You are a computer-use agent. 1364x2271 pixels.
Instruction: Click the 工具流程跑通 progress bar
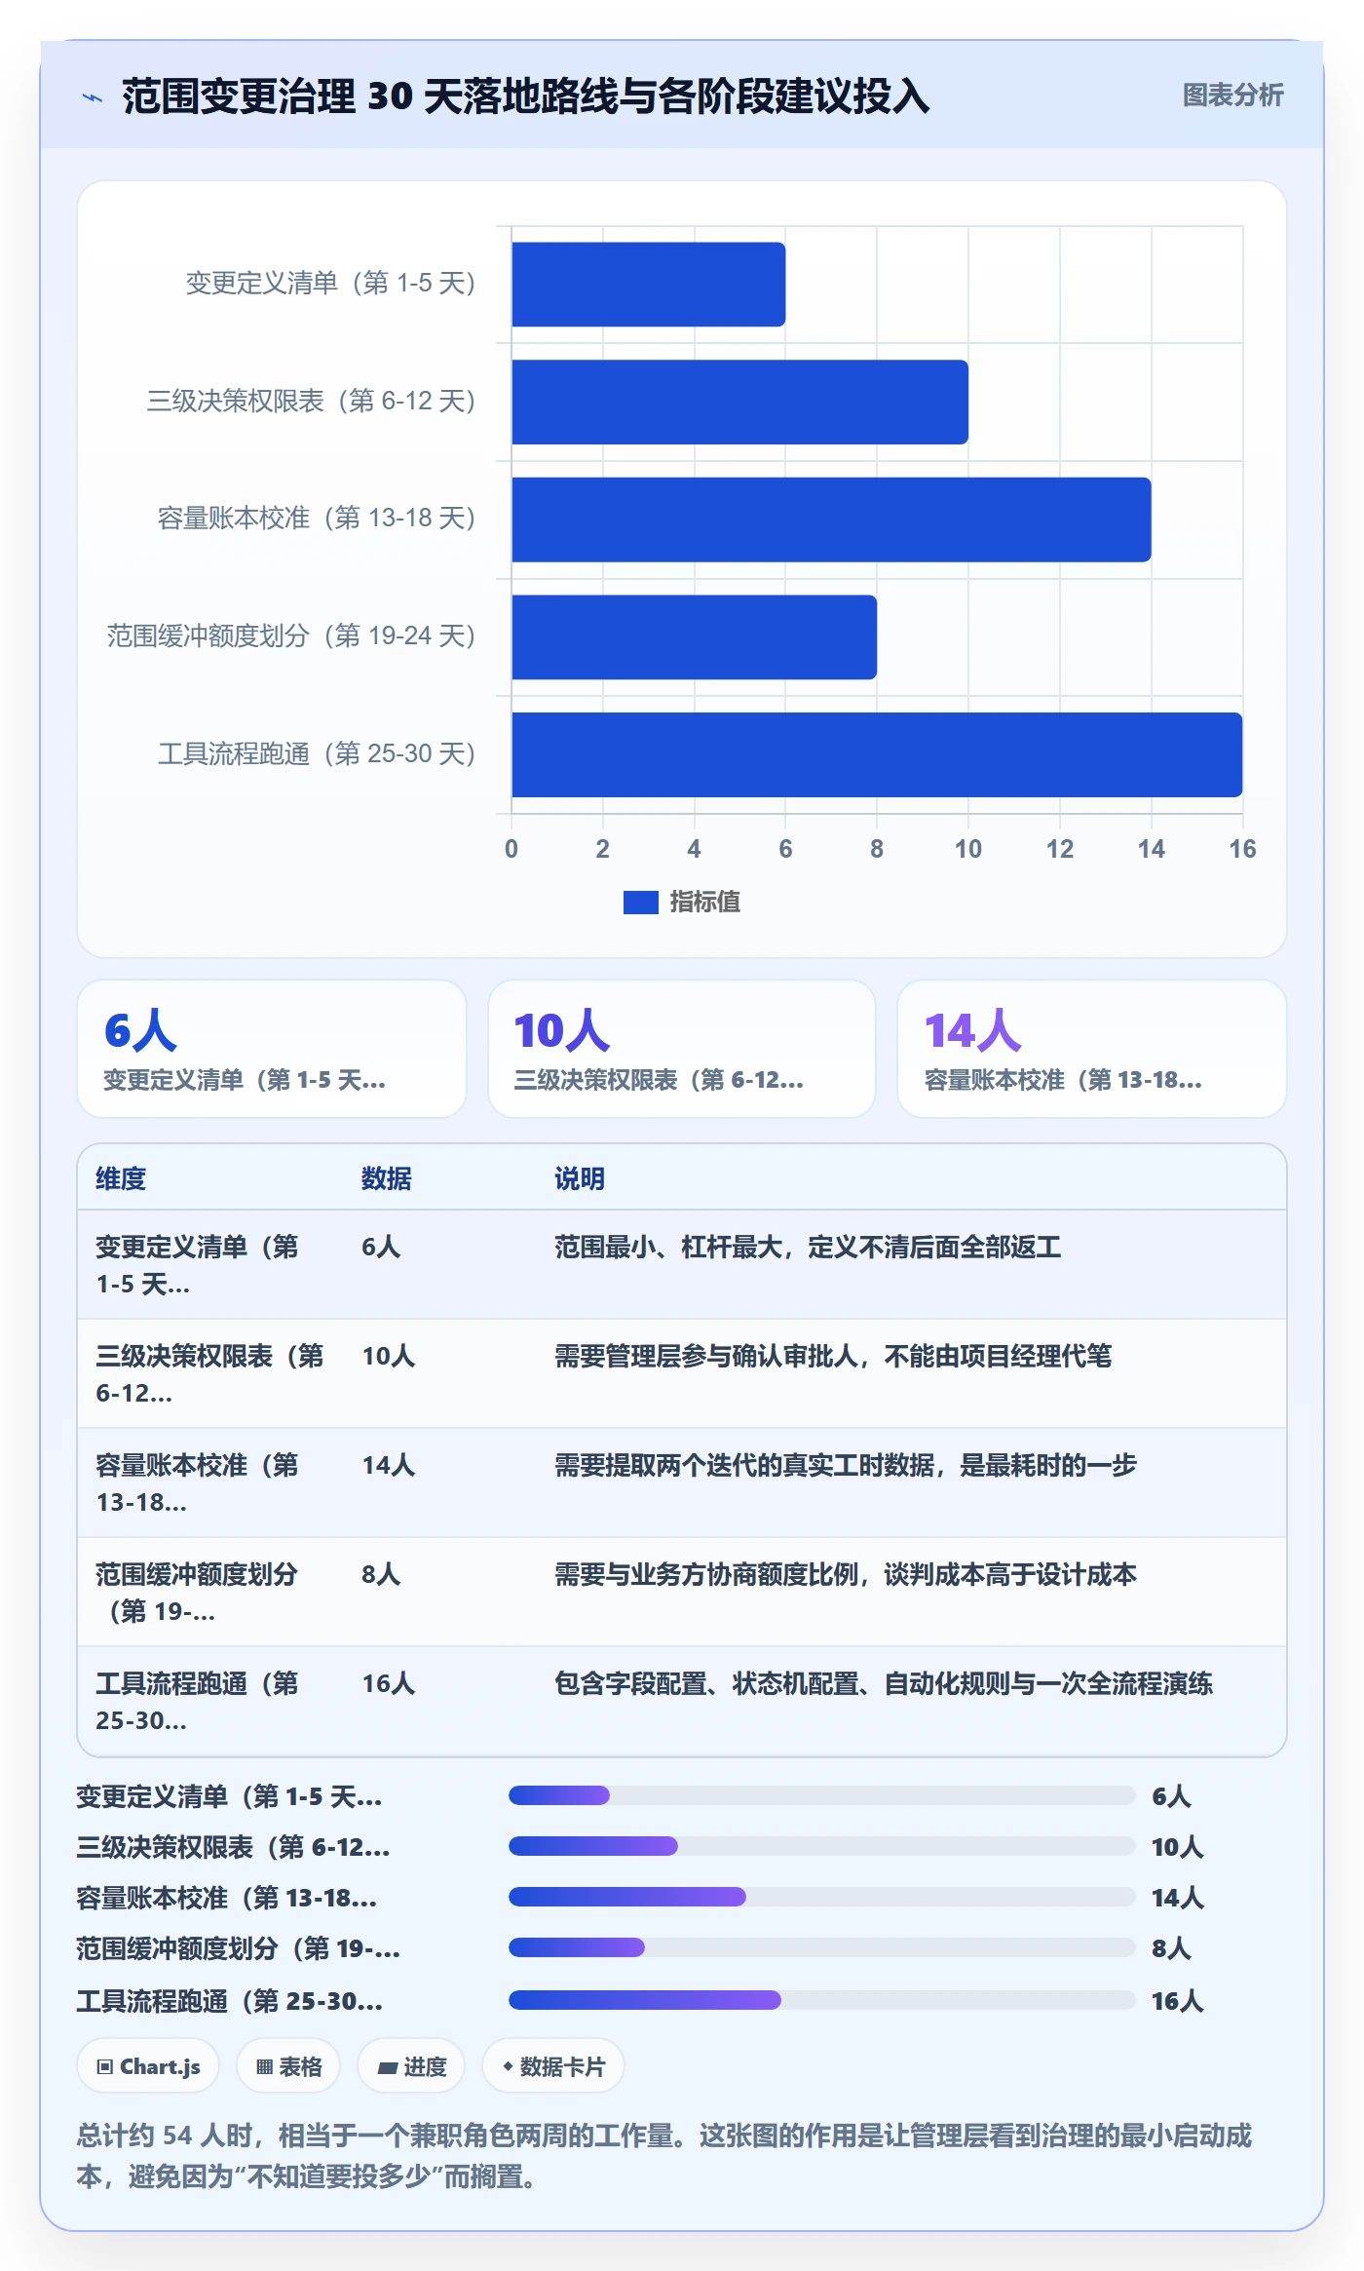pyautogui.click(x=821, y=2000)
